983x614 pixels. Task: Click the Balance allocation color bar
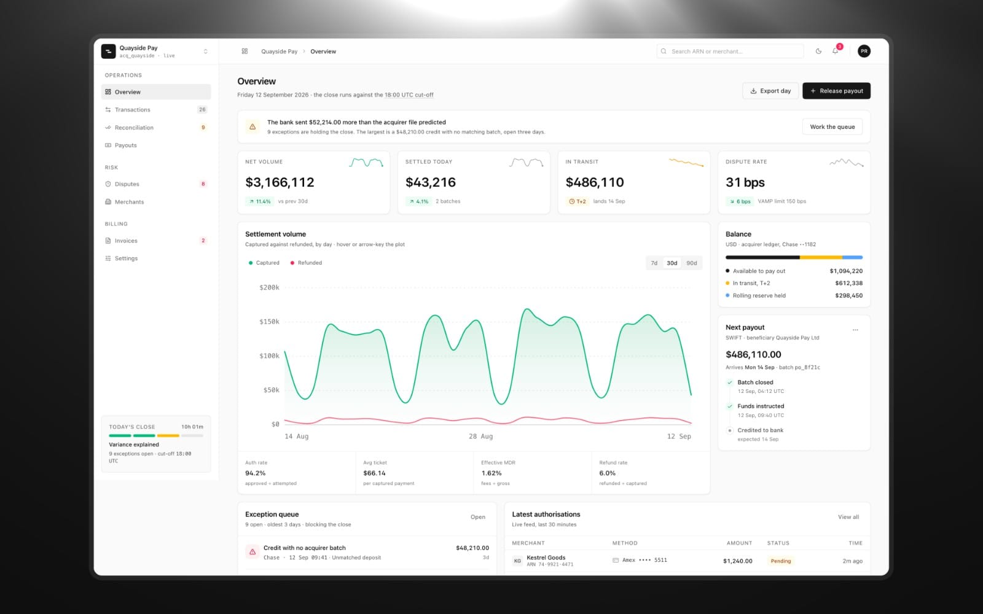tap(794, 257)
